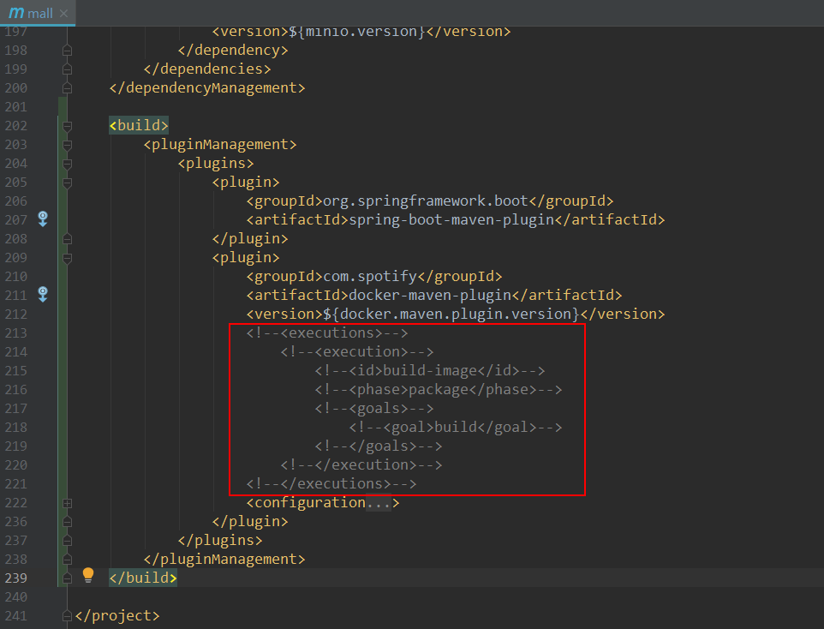Click fold end marker at line 199
The image size is (824, 629).
(68, 69)
